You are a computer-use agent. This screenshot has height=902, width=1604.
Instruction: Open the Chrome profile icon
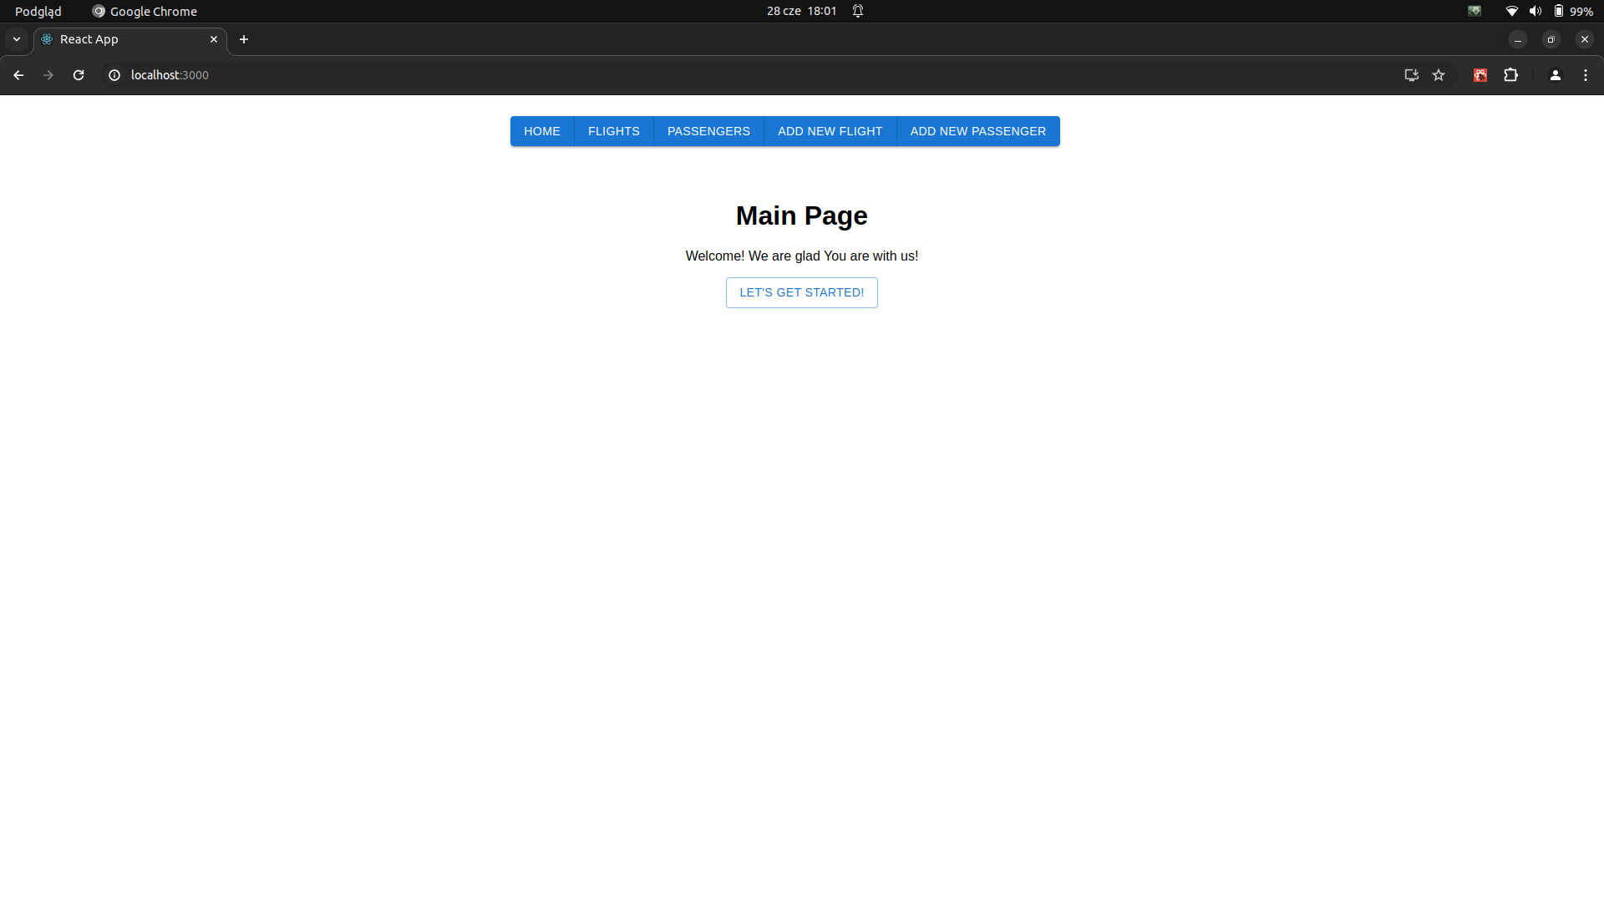click(x=1555, y=75)
